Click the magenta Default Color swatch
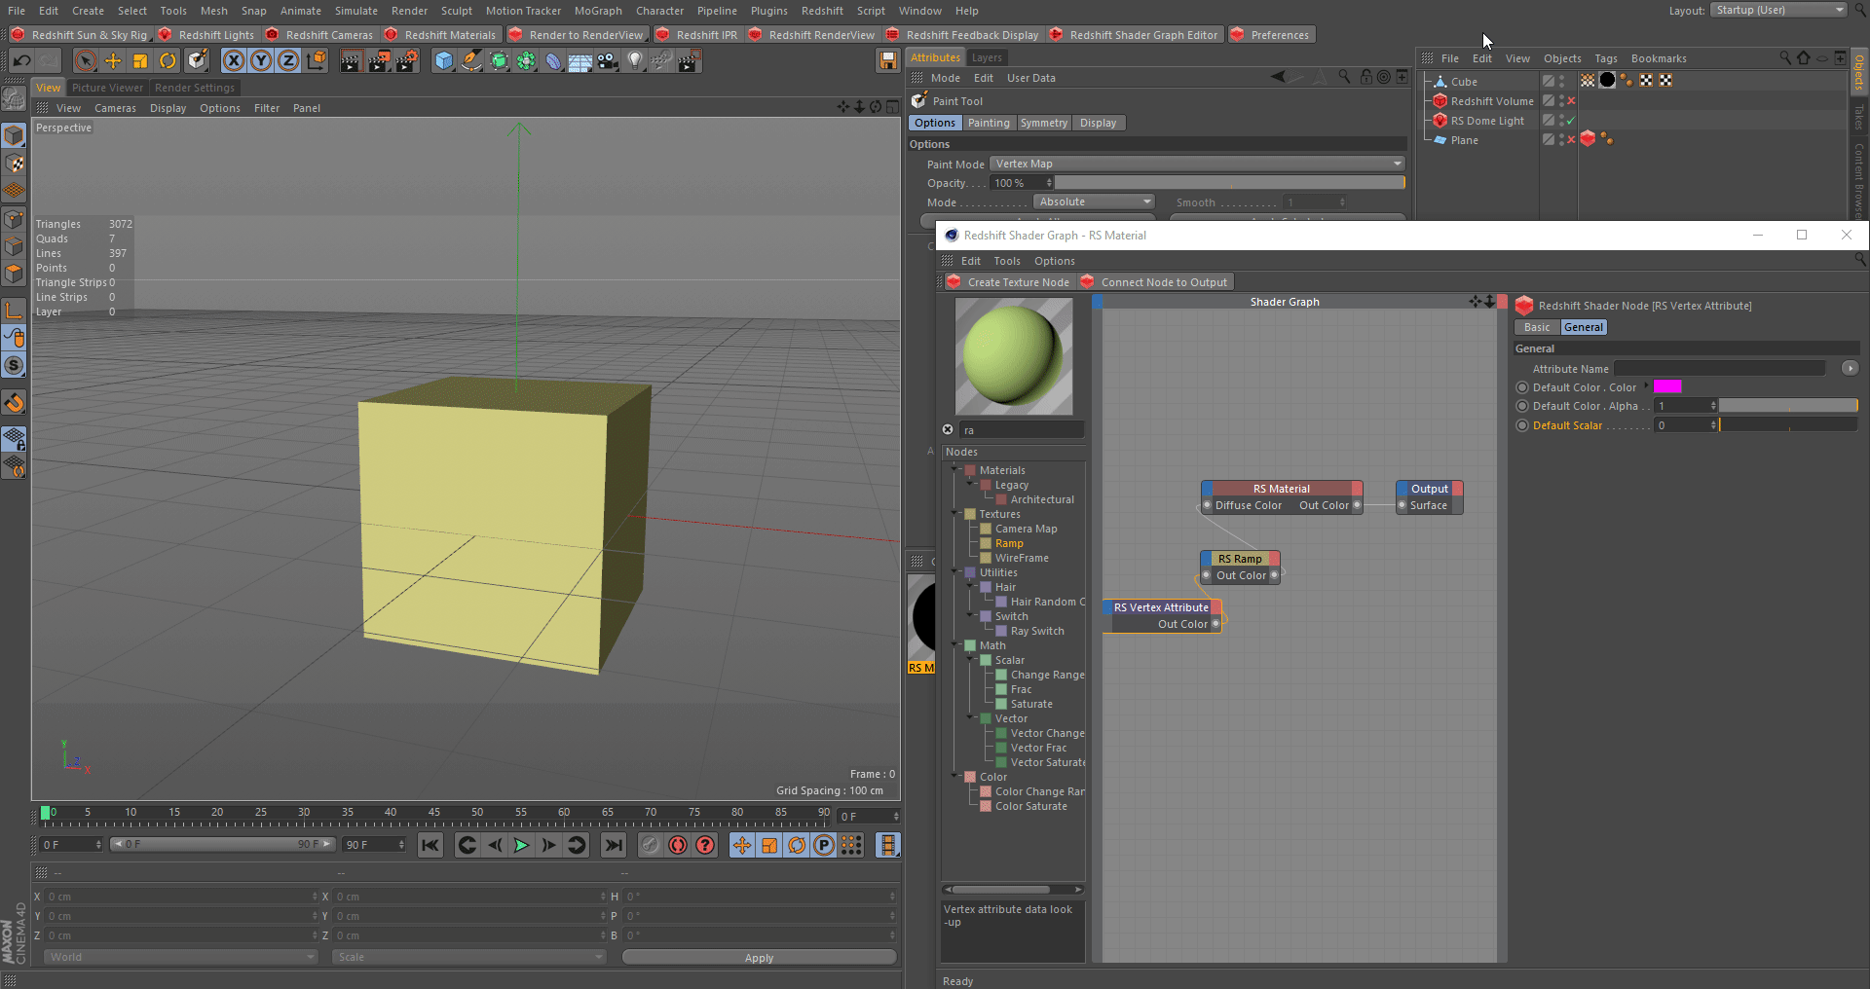This screenshot has width=1870, height=989. click(x=1666, y=387)
